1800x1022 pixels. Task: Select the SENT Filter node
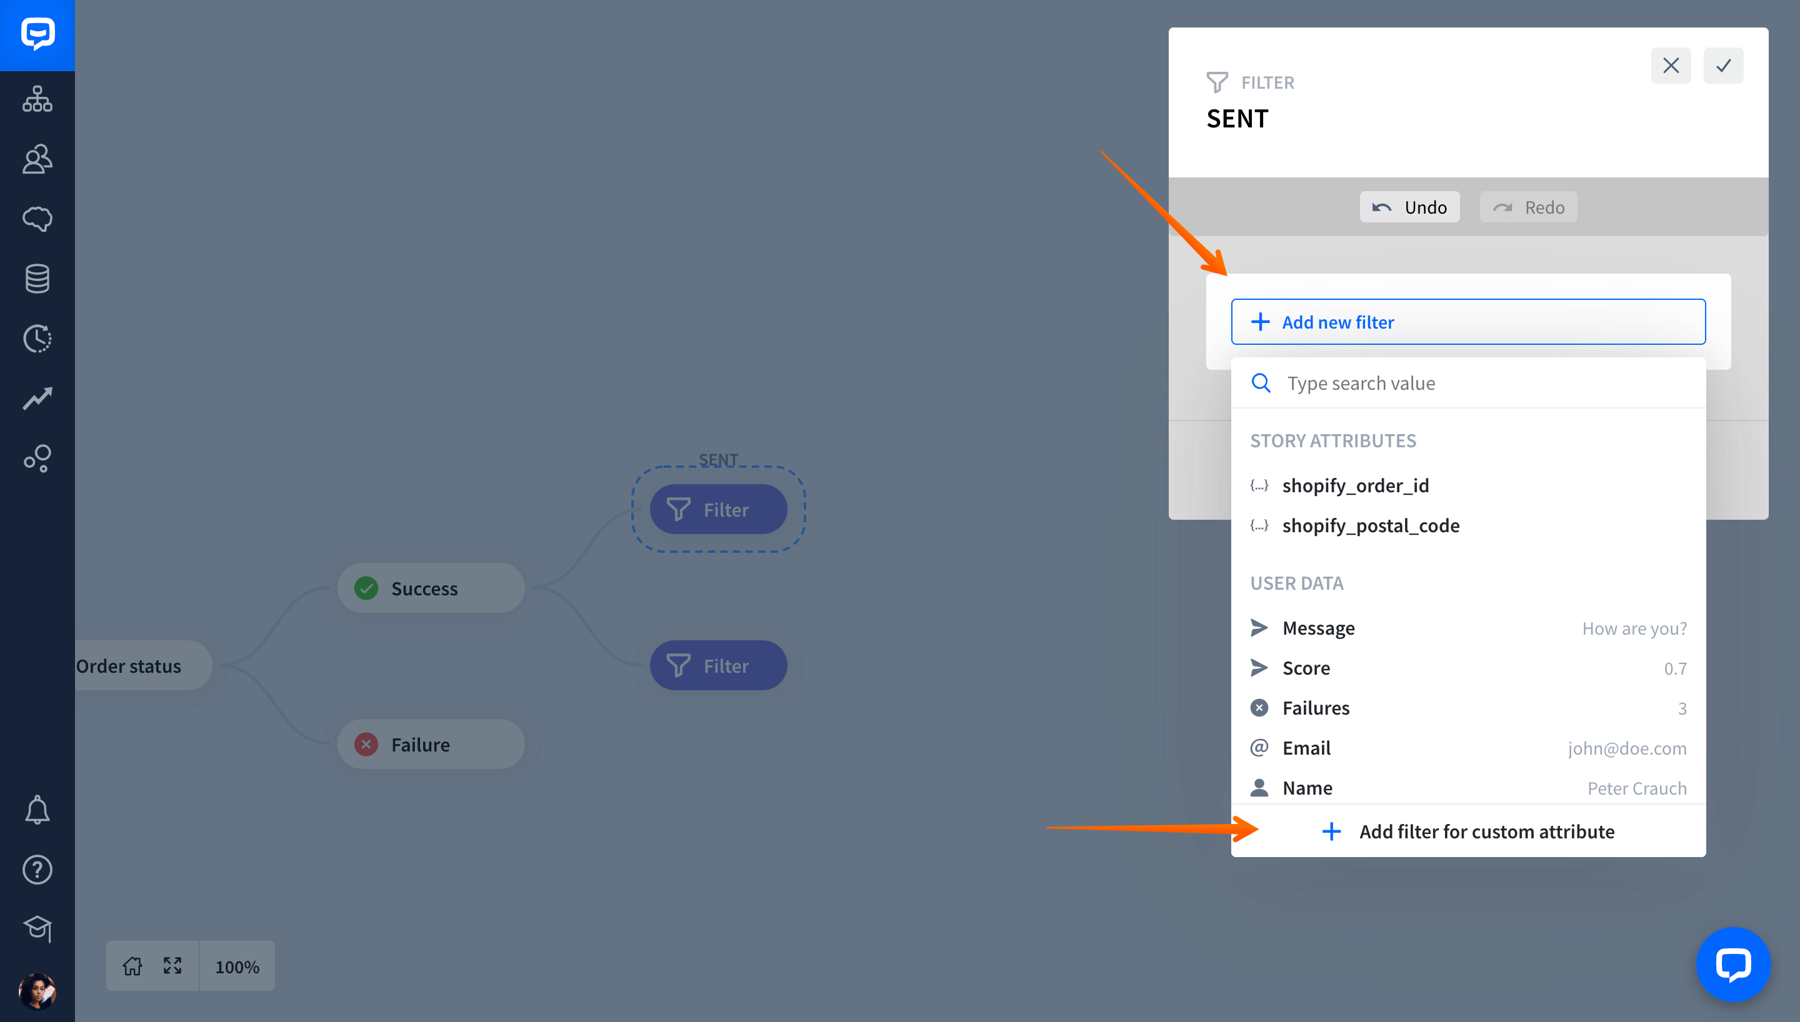[x=718, y=509]
